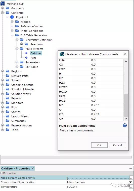Image resolution: width=134 pixels, height=191 pixels.
Task: Click the Derived Parts folder icon
Action: (8, 76)
